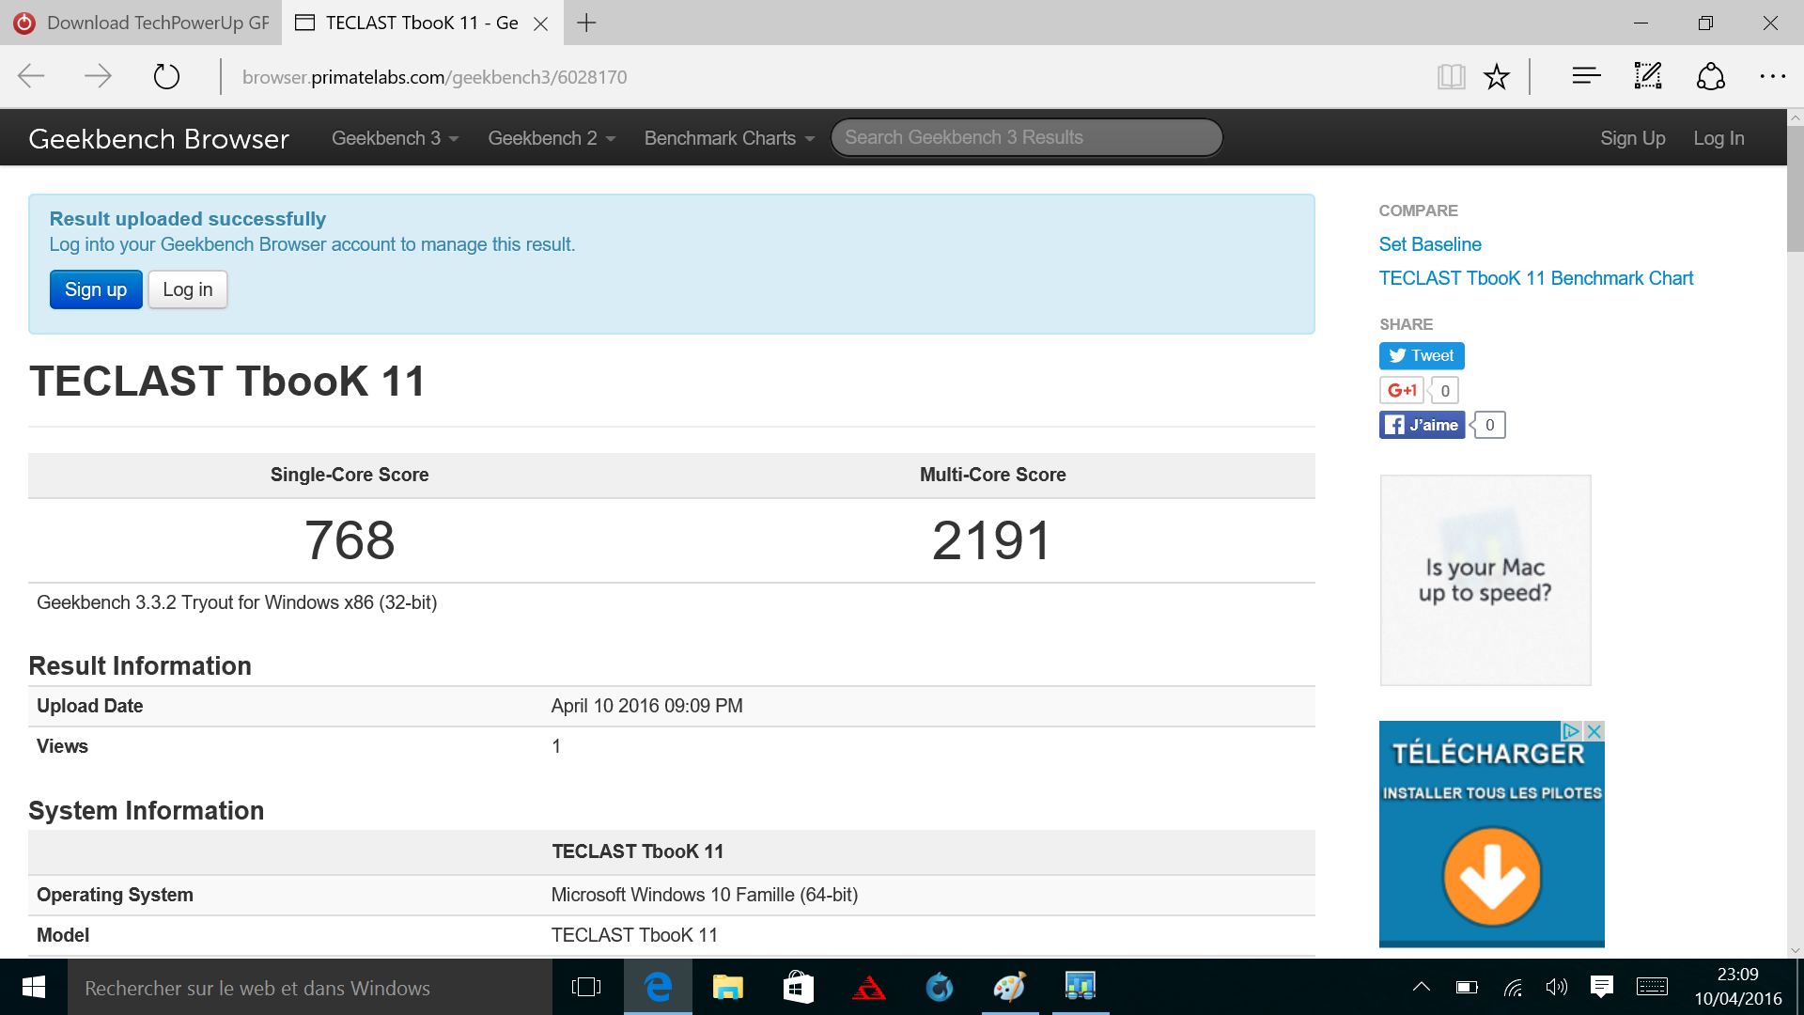This screenshot has height=1015, width=1804.
Task: Open Action Center notifications icon
Action: 1602,987
